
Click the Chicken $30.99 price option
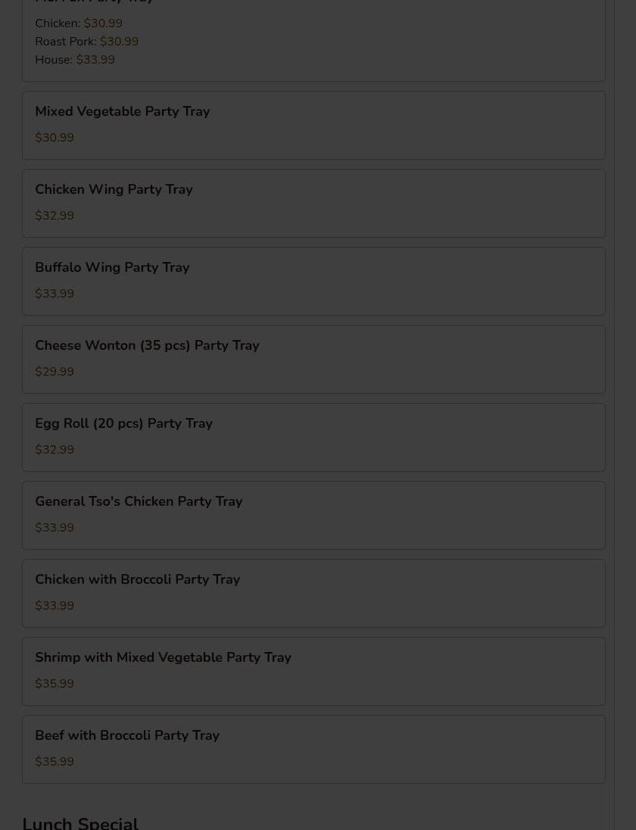tap(78, 23)
